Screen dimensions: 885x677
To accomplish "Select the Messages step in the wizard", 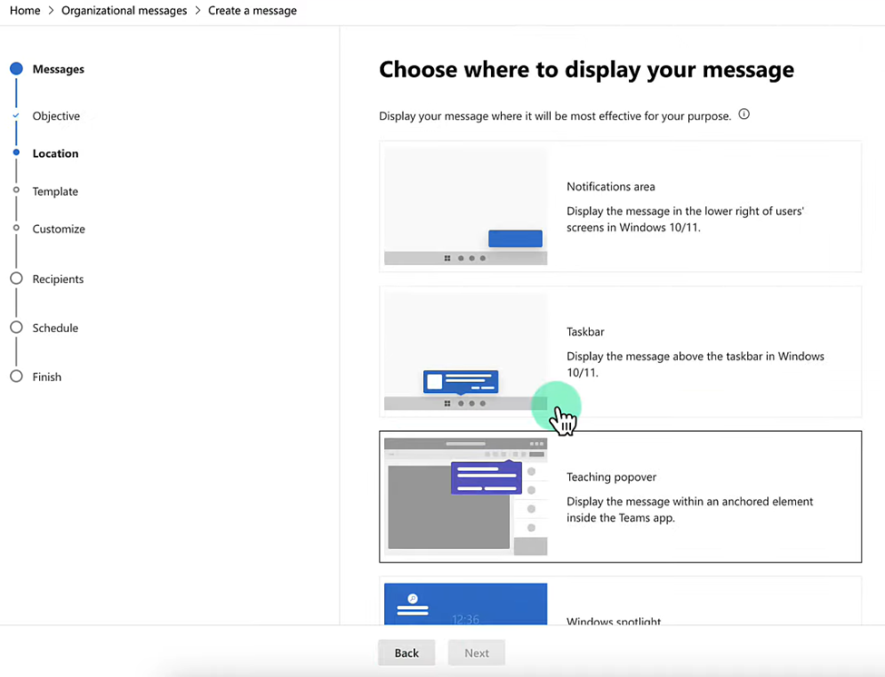I will (x=58, y=69).
